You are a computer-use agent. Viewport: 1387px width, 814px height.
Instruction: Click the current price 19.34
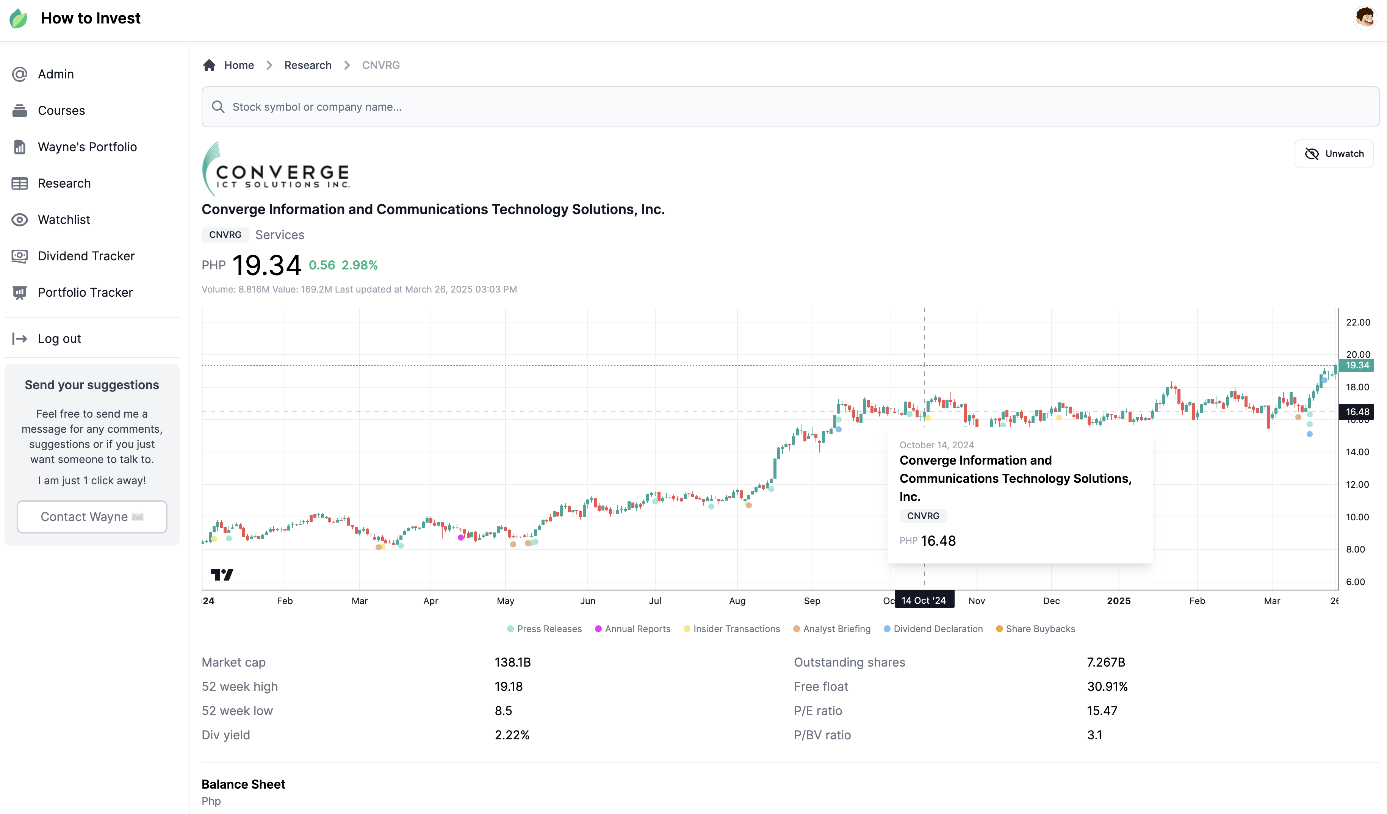[x=267, y=265]
